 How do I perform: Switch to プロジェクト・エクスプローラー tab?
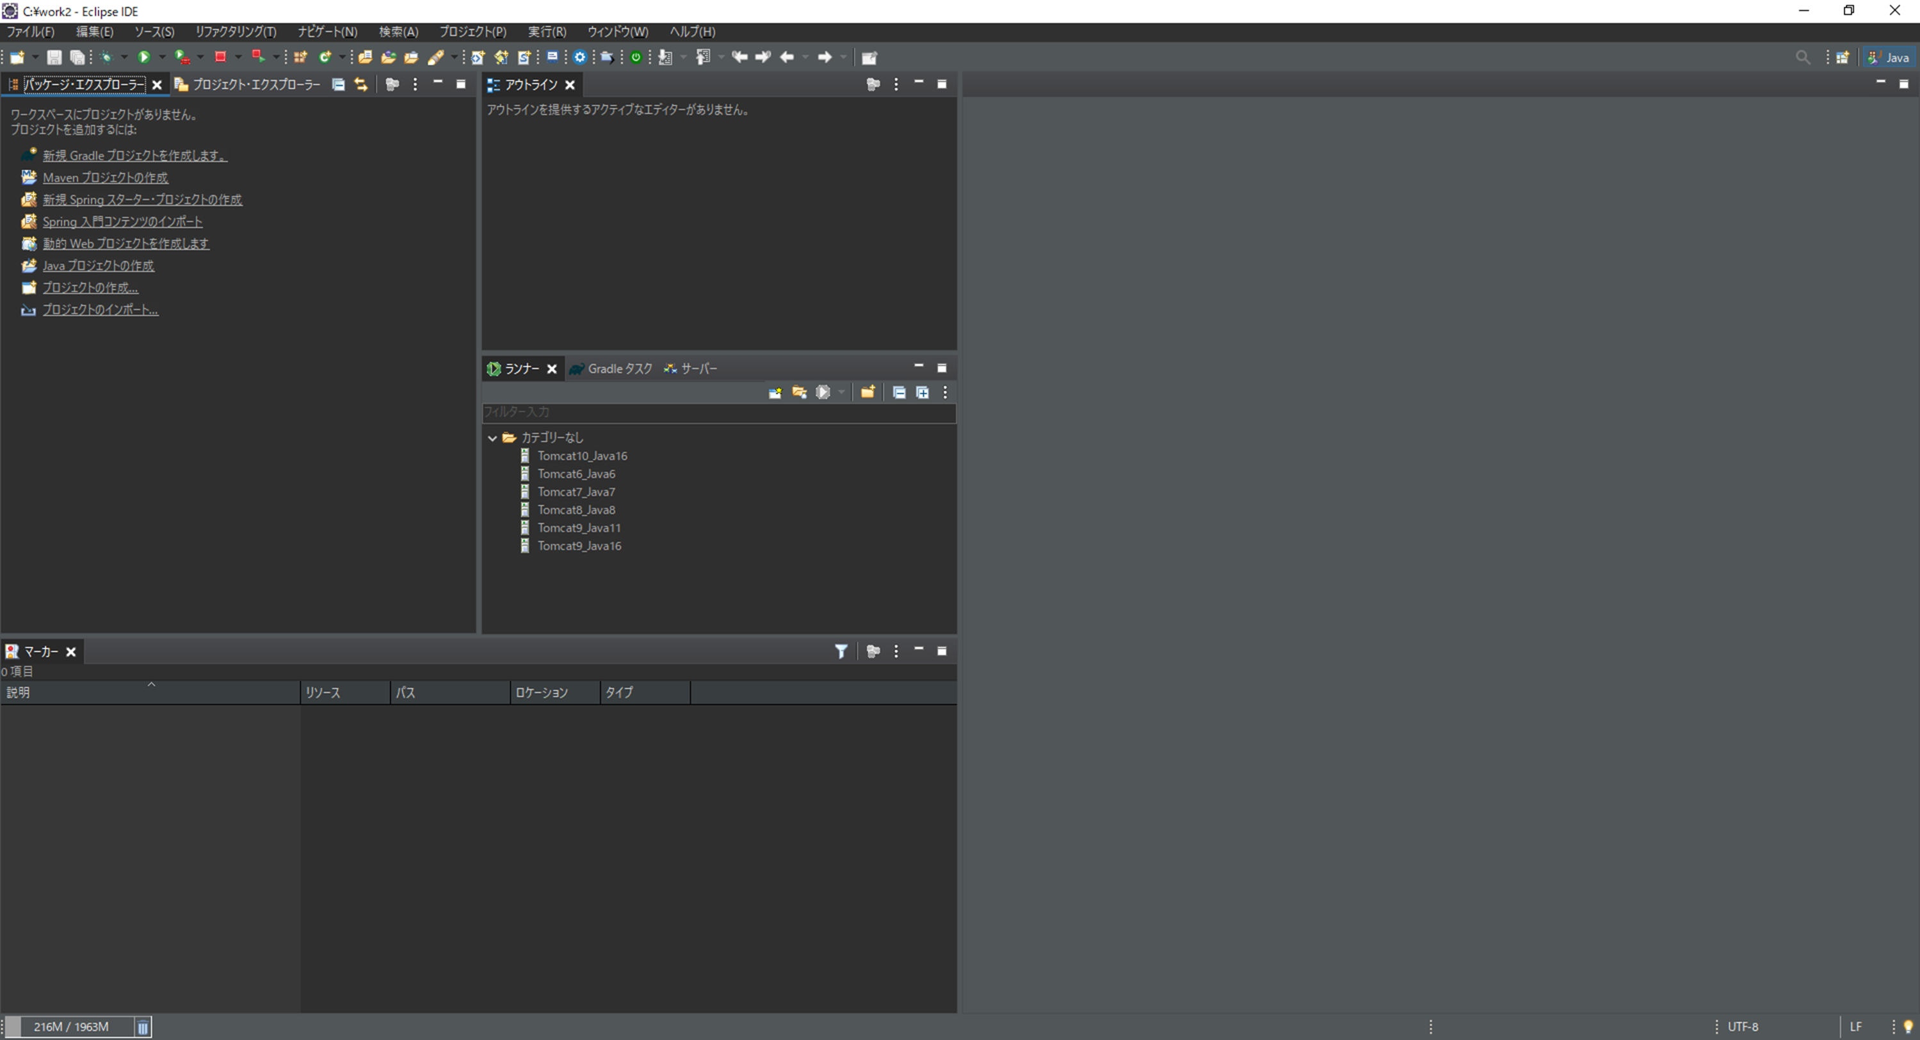tap(248, 84)
